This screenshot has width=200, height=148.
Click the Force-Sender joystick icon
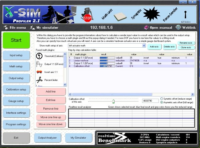click(x=185, y=14)
